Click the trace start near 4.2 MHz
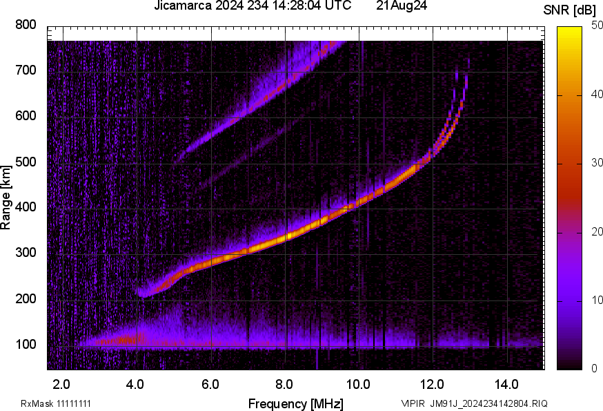Image resolution: width=603 pixels, height=411 pixels. pyautogui.click(x=143, y=294)
